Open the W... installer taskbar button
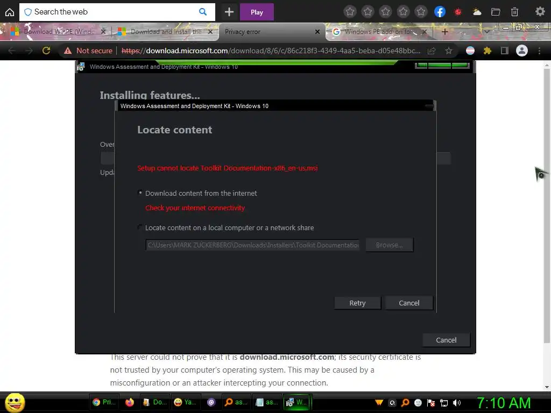This screenshot has height=413, width=551. pyautogui.click(x=298, y=402)
